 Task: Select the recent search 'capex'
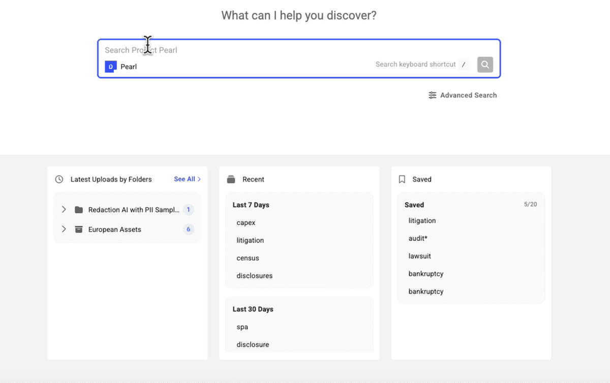[x=246, y=222]
